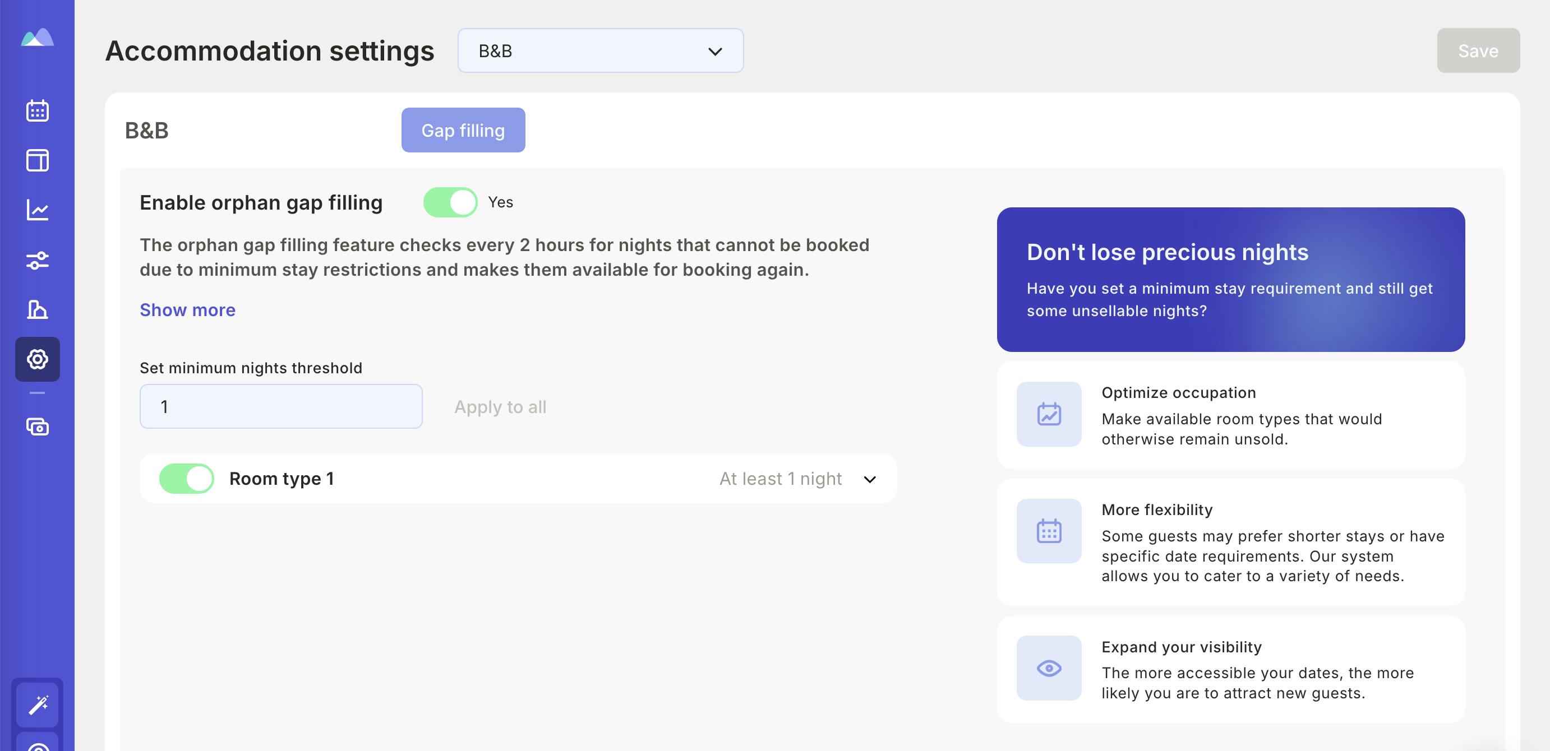This screenshot has height=751, width=1550.
Task: Click the calendar/scheduler icon in sidebar
Action: tap(38, 110)
